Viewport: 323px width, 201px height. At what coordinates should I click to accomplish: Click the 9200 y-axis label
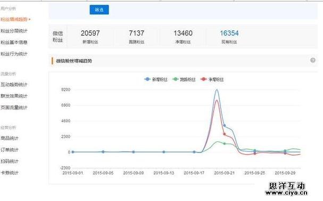[65, 90]
